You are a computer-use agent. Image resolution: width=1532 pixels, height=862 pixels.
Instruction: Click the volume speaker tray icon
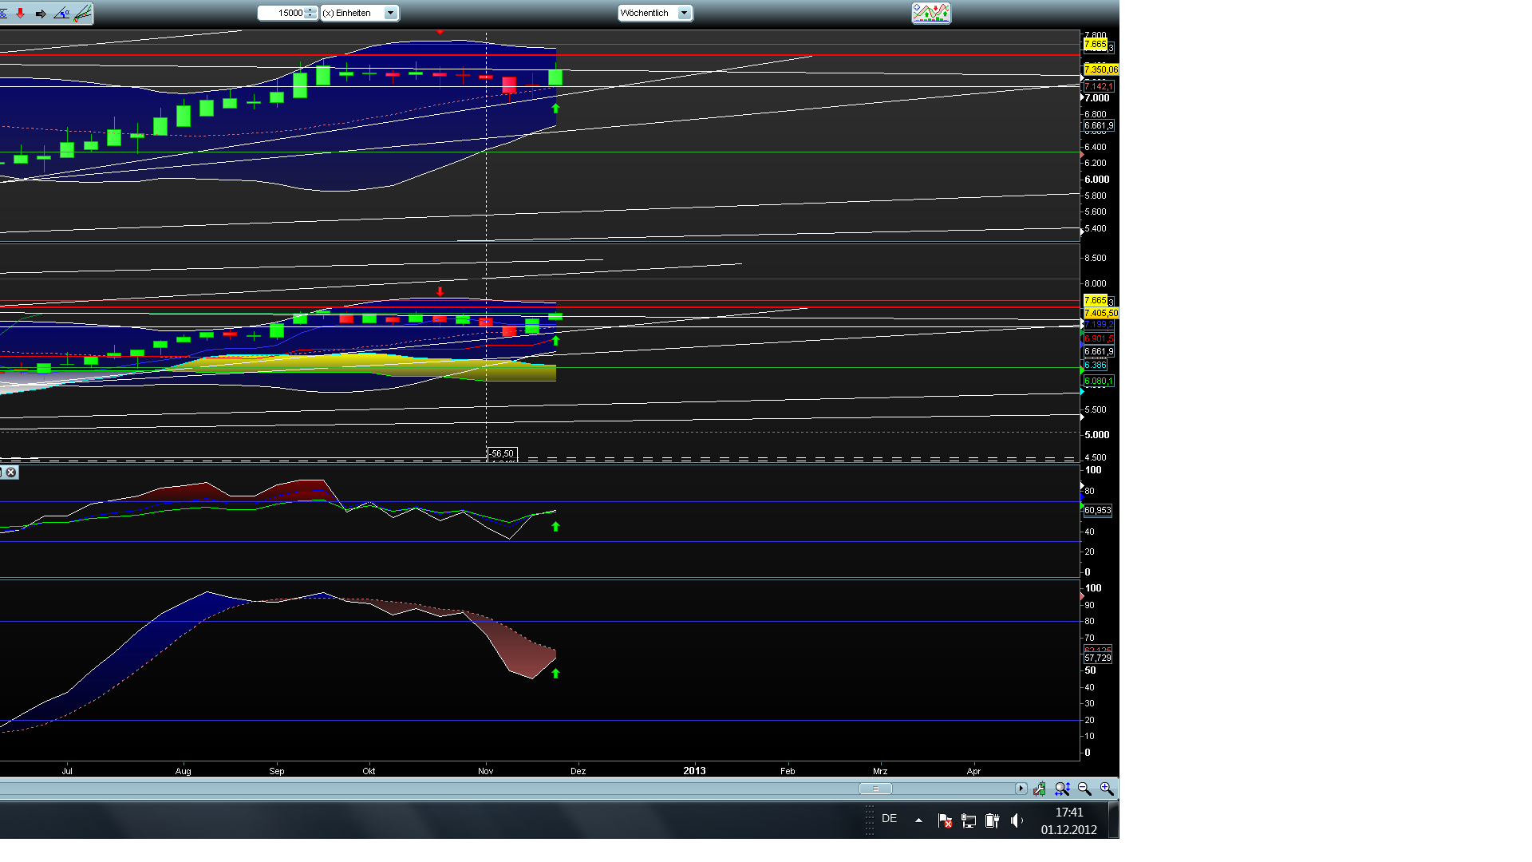1016,820
